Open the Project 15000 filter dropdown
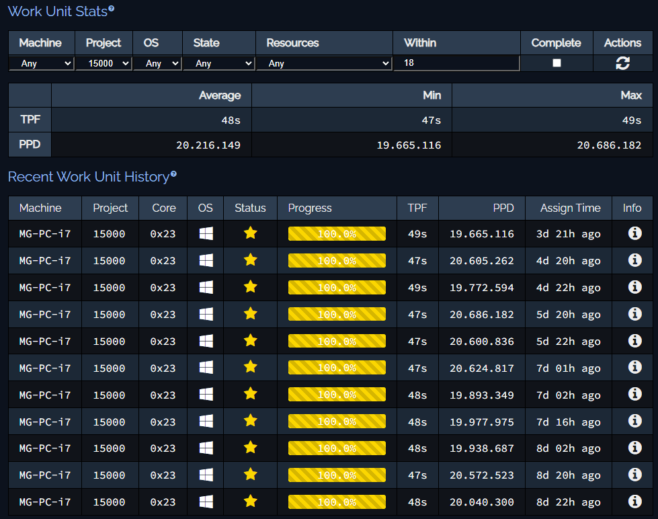 click(x=104, y=63)
